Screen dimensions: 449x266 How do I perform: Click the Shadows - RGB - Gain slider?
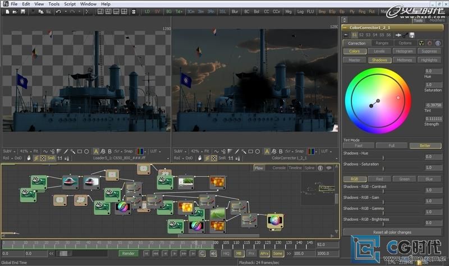383,202
